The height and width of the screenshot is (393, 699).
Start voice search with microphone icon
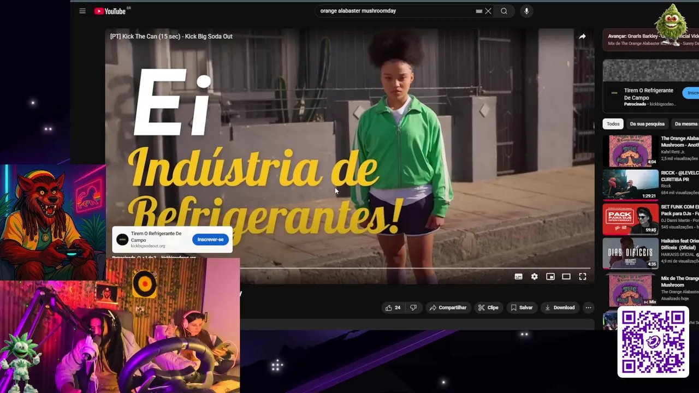[x=526, y=11]
